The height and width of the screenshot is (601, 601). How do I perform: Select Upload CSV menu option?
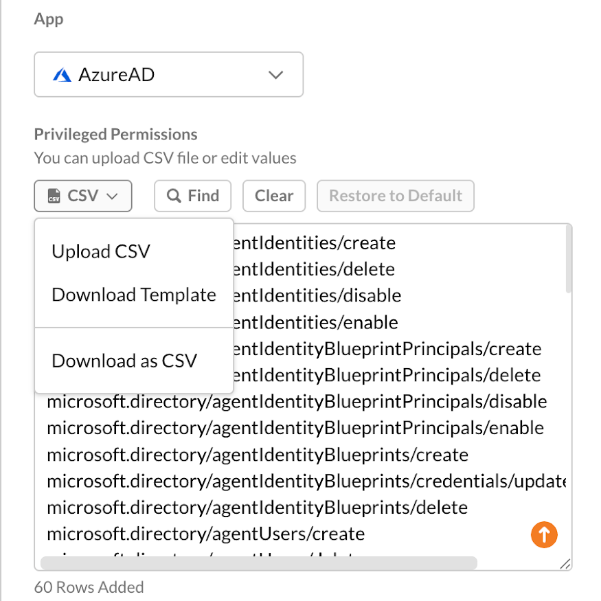[101, 251]
